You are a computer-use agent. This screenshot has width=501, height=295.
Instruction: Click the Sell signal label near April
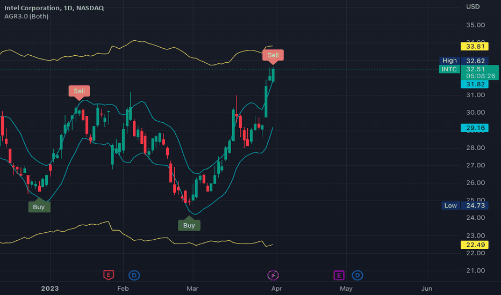(273, 55)
